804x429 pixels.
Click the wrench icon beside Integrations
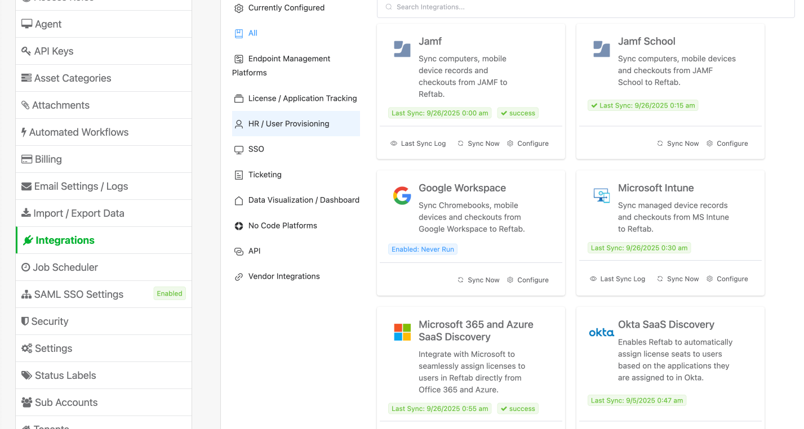pos(27,240)
